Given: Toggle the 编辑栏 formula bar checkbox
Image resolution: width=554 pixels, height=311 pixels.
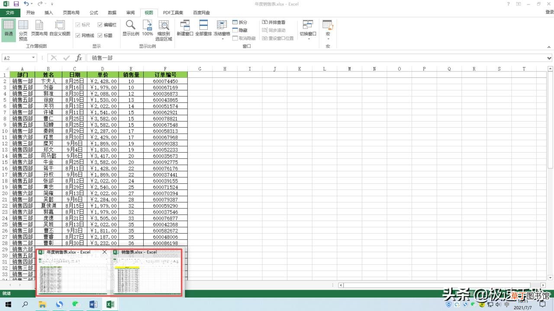Looking at the screenshot, I should point(100,25).
